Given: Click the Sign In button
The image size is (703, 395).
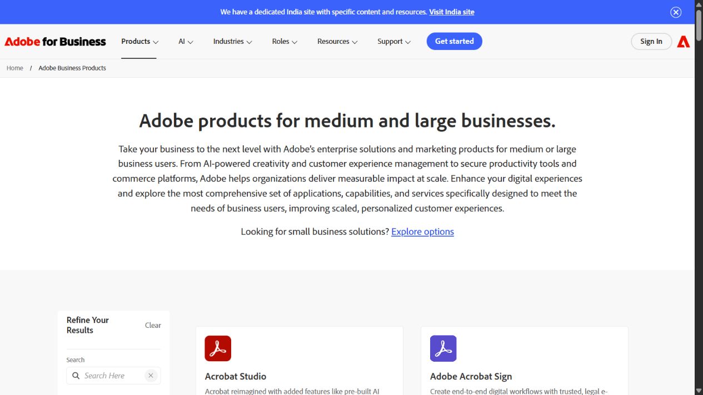Looking at the screenshot, I should coord(651,42).
